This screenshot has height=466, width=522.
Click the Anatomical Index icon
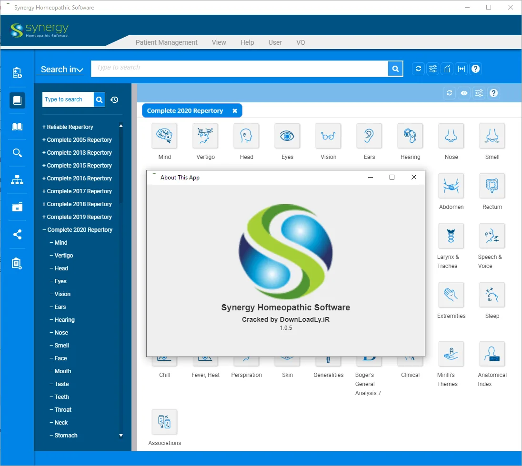(492, 354)
